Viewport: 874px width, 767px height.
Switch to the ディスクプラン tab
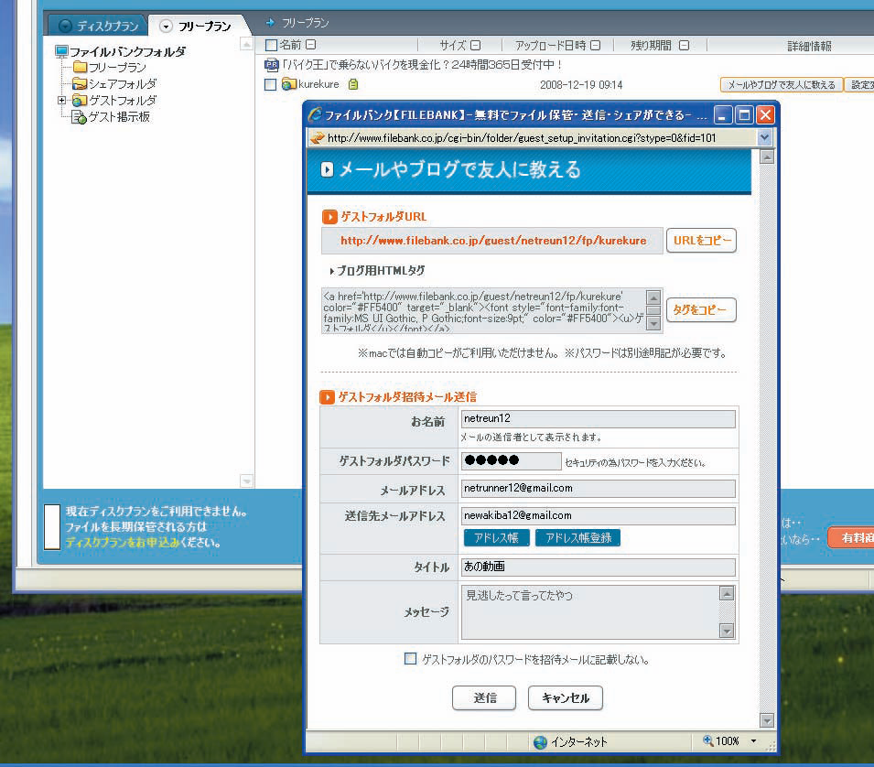point(99,26)
